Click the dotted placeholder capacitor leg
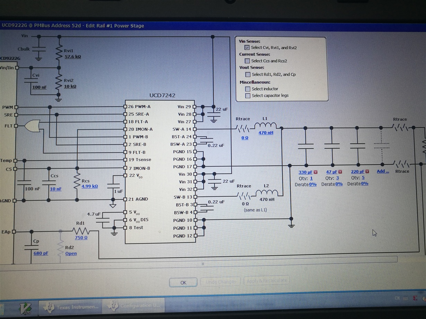This screenshot has height=319, width=426. [382, 146]
